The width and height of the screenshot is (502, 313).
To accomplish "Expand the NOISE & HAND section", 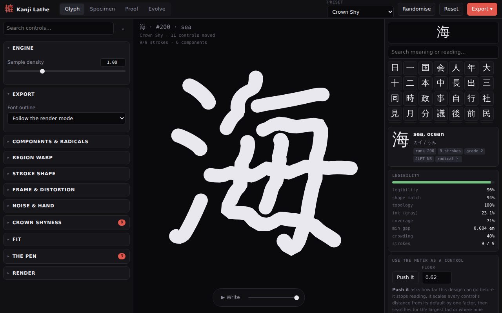I will 66,206.
